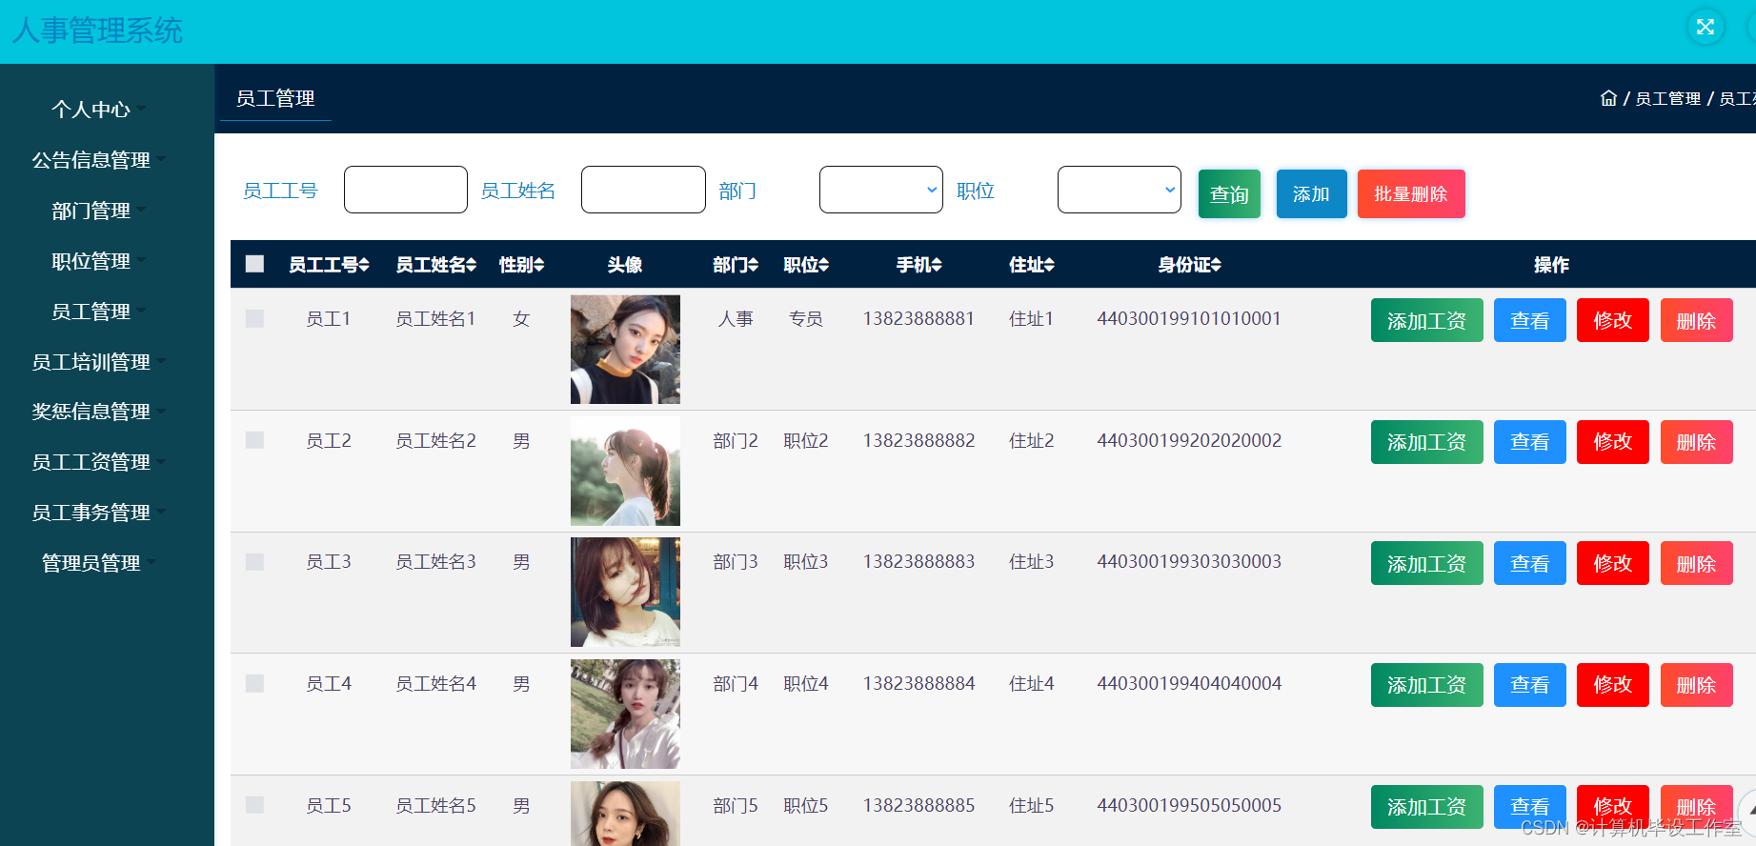Open the 职位 filter dropdown
Screen dimensions: 1756x846
1120,190
